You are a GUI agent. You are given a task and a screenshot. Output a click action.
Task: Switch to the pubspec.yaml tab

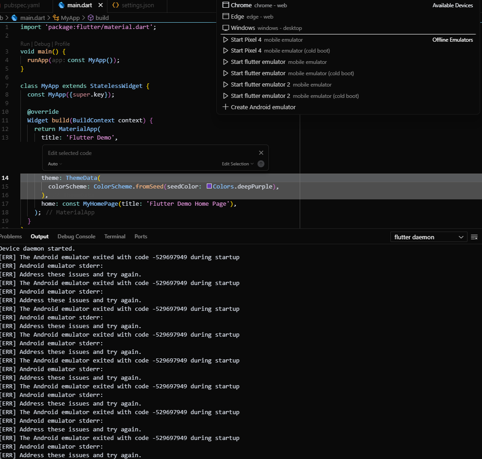(21, 5)
